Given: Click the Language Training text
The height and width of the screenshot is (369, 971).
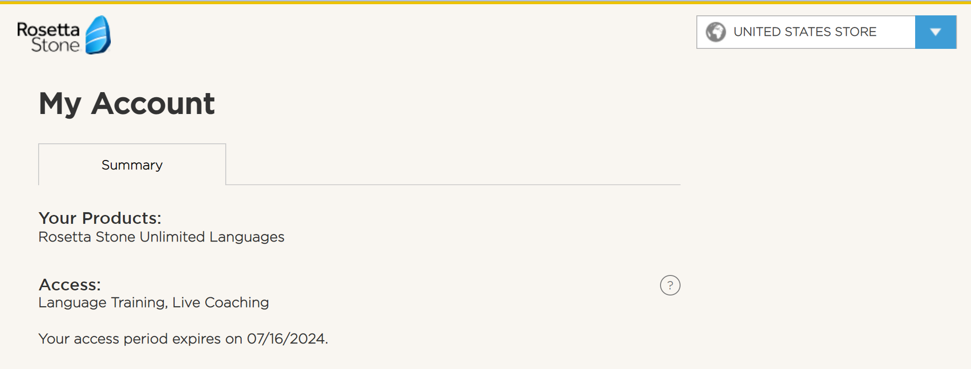Looking at the screenshot, I should (102, 302).
